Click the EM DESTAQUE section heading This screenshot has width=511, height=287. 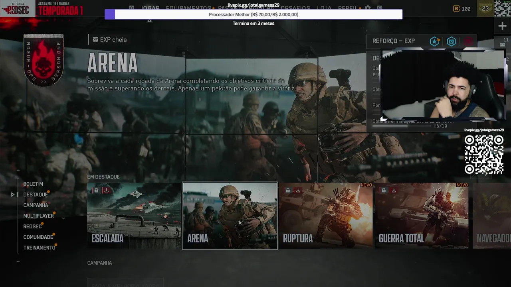(103, 177)
